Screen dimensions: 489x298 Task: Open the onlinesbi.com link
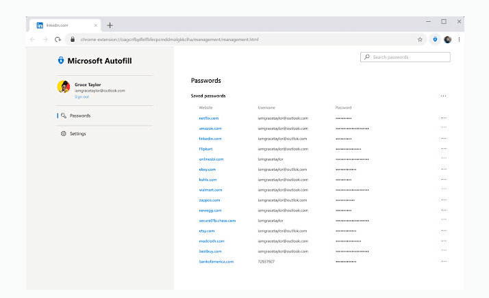click(211, 159)
